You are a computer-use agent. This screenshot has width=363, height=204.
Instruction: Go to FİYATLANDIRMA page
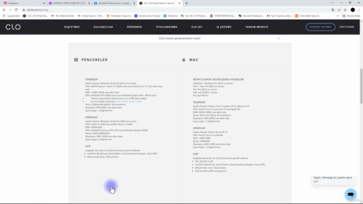pos(167,27)
